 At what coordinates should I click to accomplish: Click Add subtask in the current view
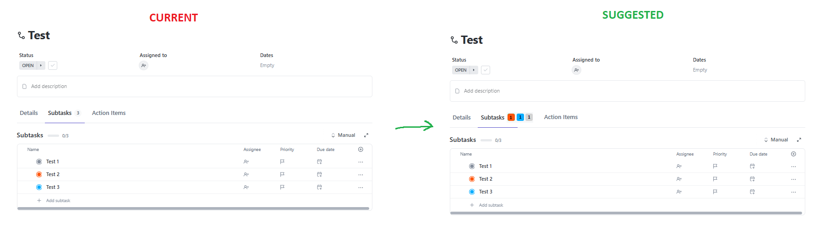tap(58, 201)
